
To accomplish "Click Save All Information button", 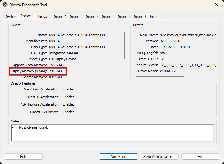I will (159, 157).
